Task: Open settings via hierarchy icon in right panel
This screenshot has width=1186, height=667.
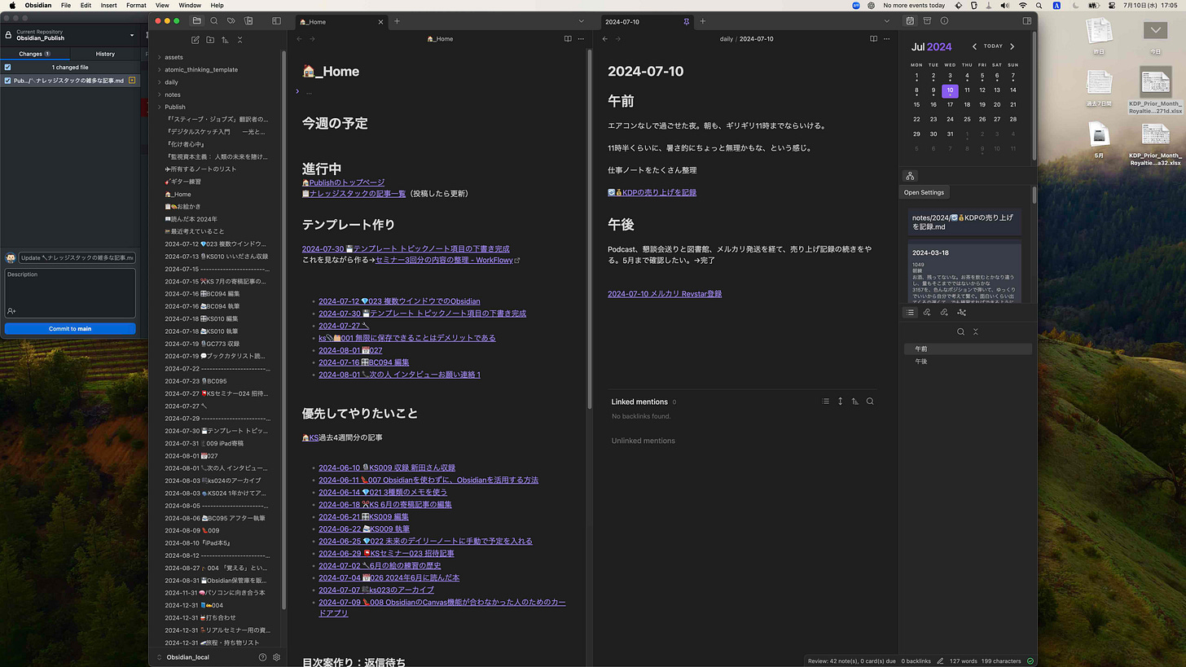Action: pyautogui.click(x=910, y=176)
